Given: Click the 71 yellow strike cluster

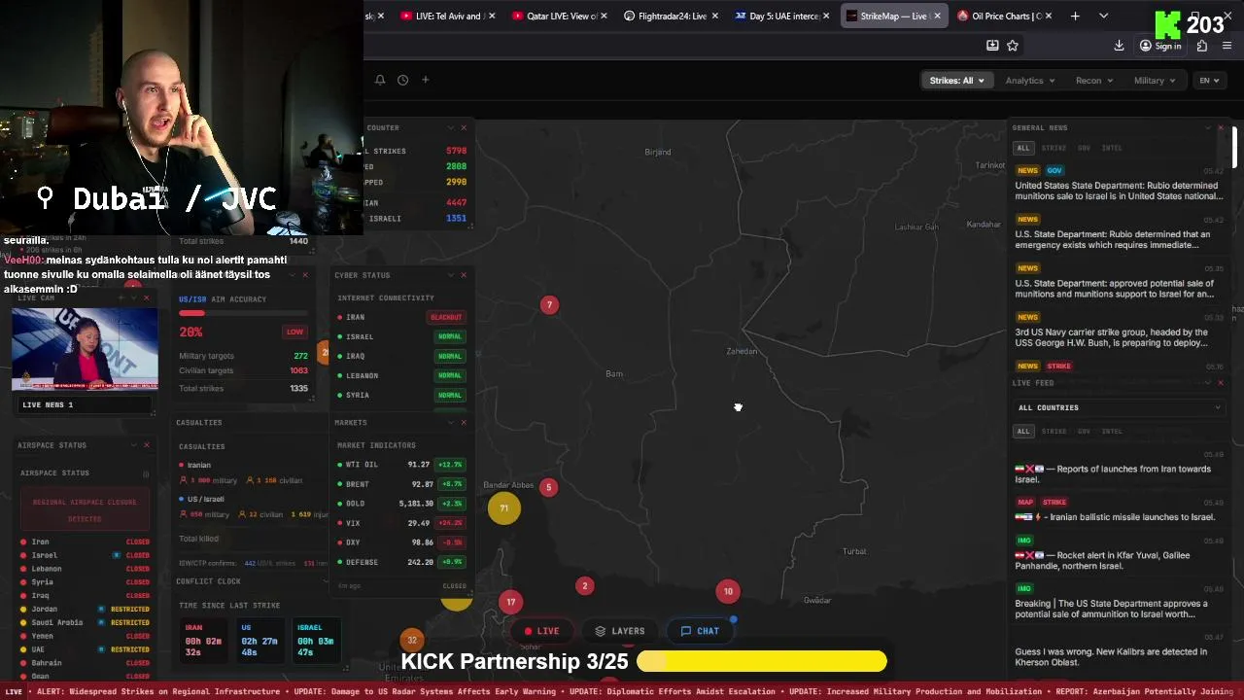Looking at the screenshot, I should (x=503, y=507).
